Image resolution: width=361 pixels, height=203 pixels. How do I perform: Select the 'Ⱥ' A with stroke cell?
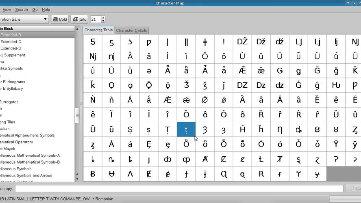click(205, 159)
